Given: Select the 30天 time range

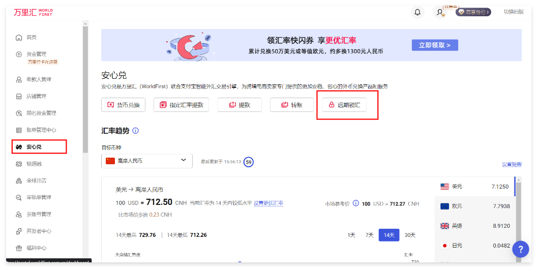Looking at the screenshot, I should (409, 235).
